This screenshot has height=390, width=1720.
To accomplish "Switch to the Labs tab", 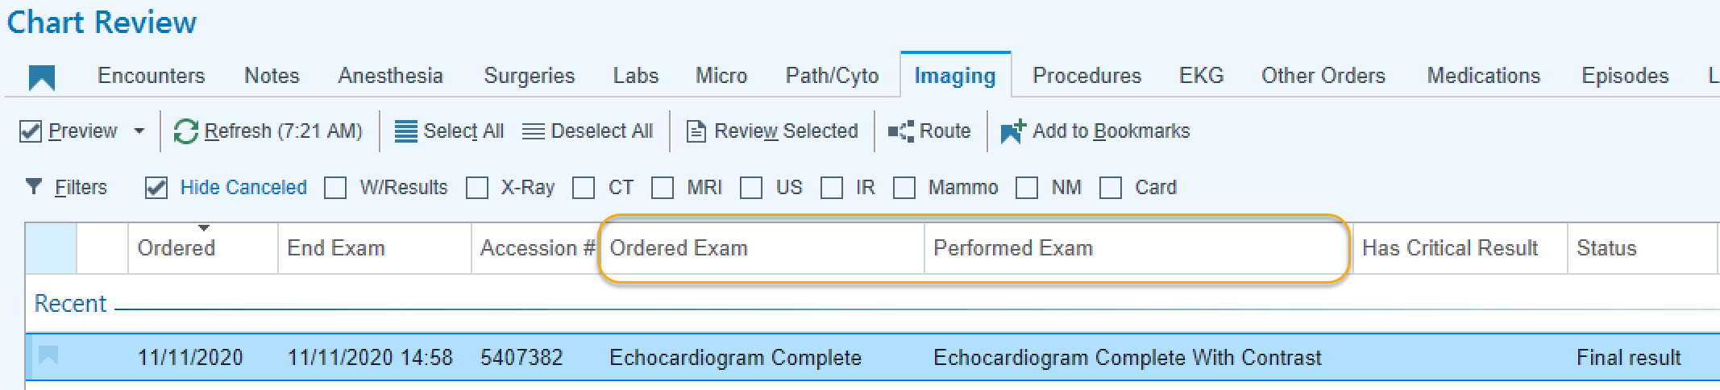I will [x=636, y=76].
